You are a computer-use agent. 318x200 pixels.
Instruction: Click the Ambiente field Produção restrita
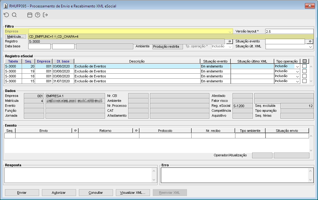point(167,46)
